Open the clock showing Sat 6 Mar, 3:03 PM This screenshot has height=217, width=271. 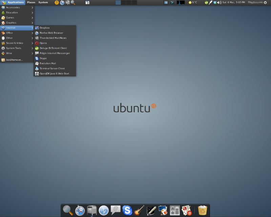234,2
